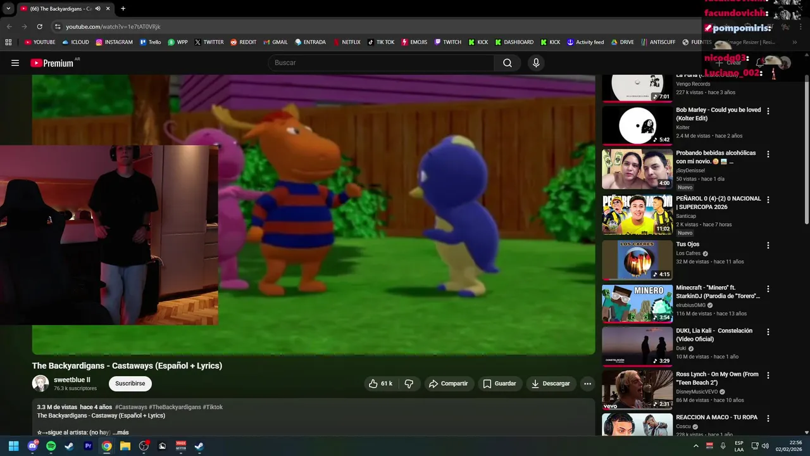This screenshot has width=810, height=456.
Task: Select The Backyardigans browser tab
Action: tap(65, 9)
